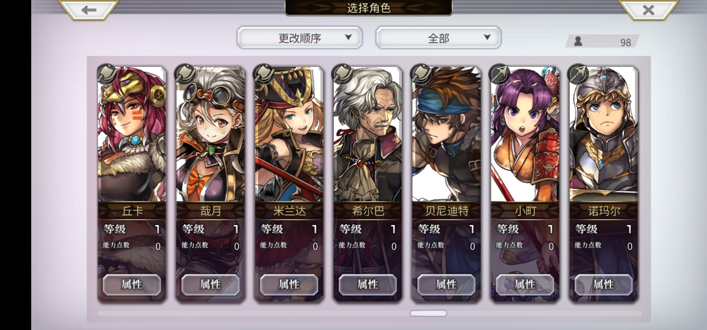Expand the arrow beside 全部
This screenshot has height=330, width=707.
(x=487, y=37)
